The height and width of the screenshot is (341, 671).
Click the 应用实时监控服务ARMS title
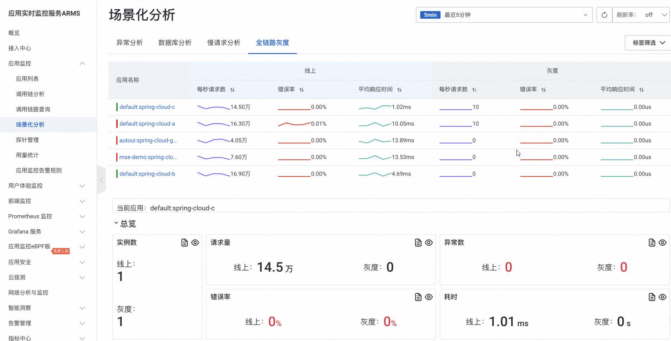coord(44,14)
